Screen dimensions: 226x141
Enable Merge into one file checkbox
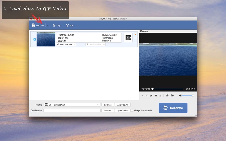click(x=132, y=111)
